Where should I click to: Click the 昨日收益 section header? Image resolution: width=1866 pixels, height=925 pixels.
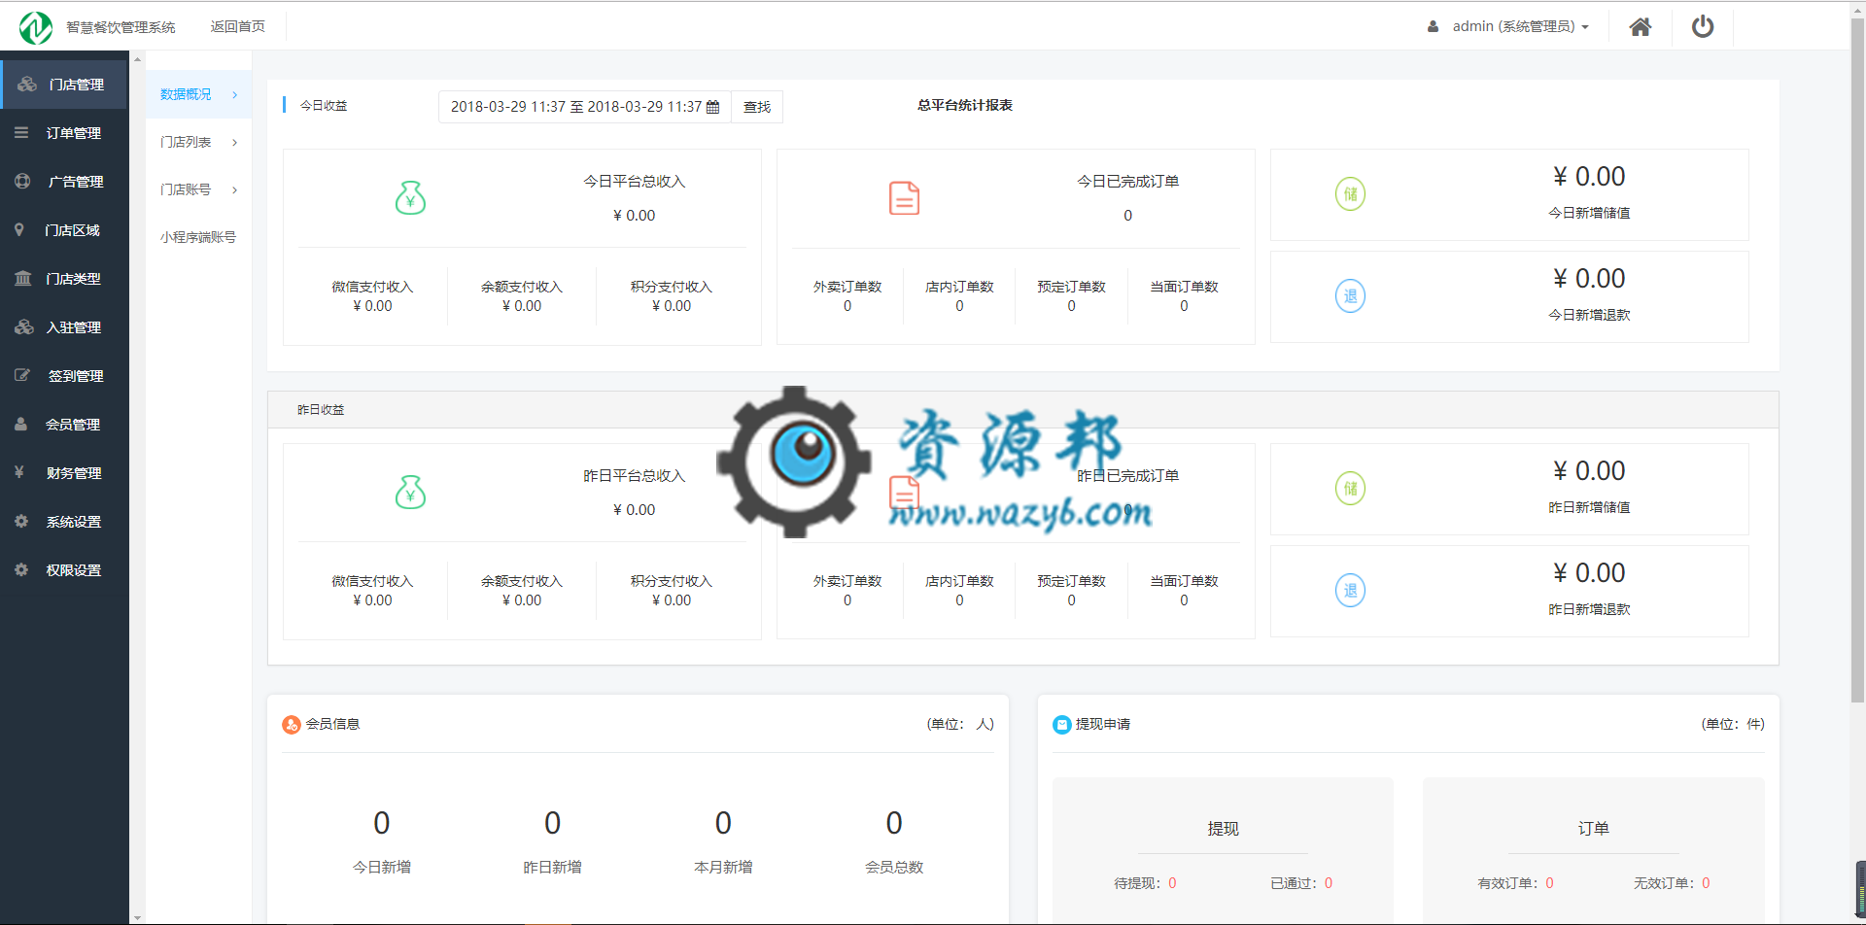point(1023,410)
